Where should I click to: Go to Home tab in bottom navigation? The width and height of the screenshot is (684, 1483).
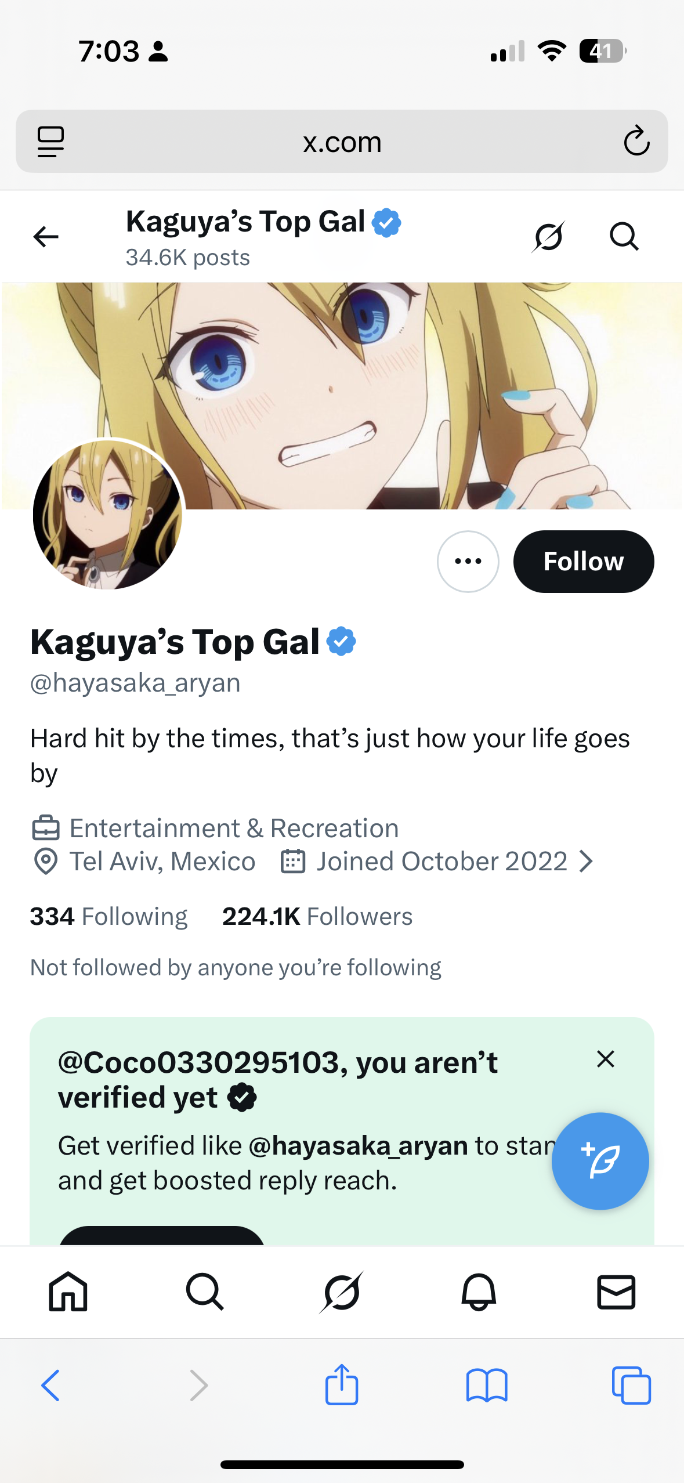point(68,1292)
